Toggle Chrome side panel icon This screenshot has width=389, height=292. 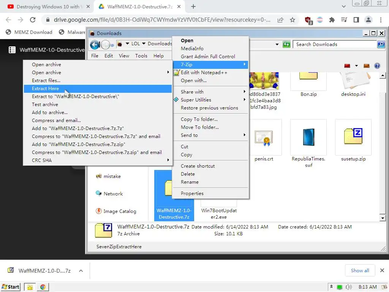click(x=356, y=20)
